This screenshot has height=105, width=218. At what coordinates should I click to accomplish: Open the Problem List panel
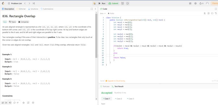pos(15,3)
